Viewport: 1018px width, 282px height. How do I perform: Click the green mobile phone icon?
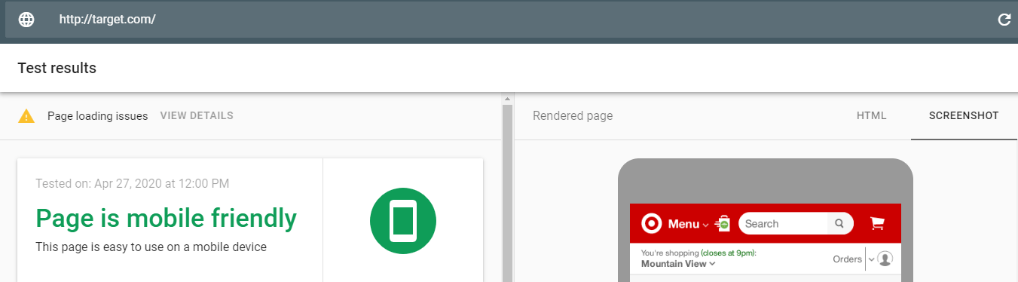[403, 221]
